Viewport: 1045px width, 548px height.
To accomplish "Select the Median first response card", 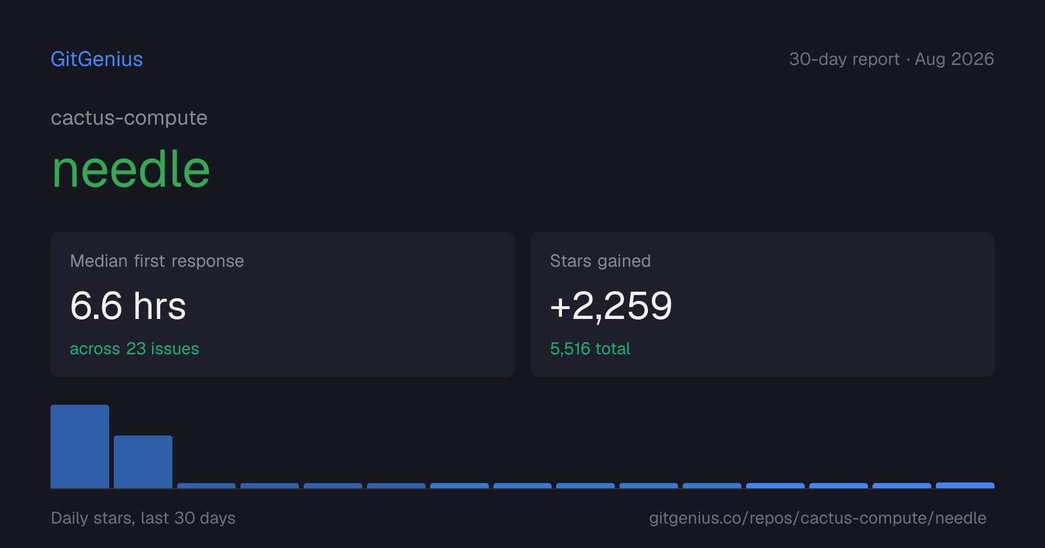I will (x=283, y=304).
